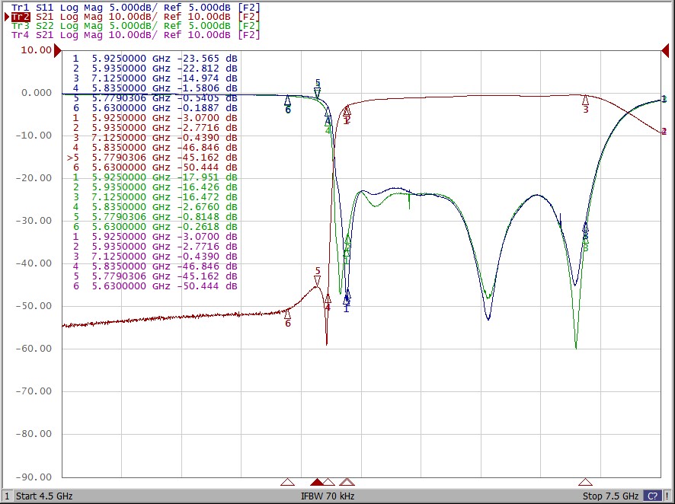
Task: Select marker 1 on the blue notch response
Action: [346, 298]
